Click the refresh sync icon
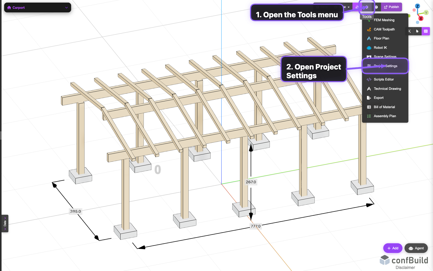 (357, 7)
